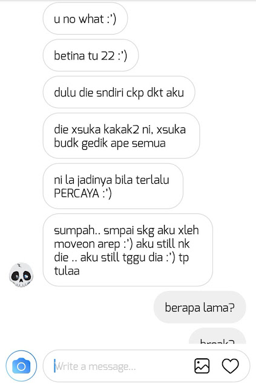Select the 'betina tu 22' message
This screenshot has width=256, height=388.
pyautogui.click(x=91, y=55)
